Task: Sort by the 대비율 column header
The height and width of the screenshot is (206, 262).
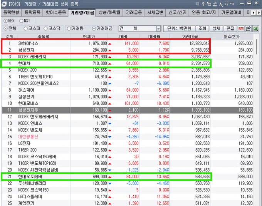Action: point(154,37)
